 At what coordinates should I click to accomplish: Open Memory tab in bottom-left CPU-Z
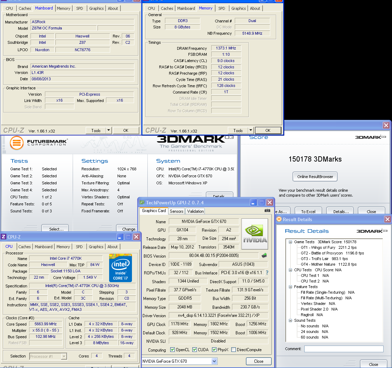pos(63,247)
